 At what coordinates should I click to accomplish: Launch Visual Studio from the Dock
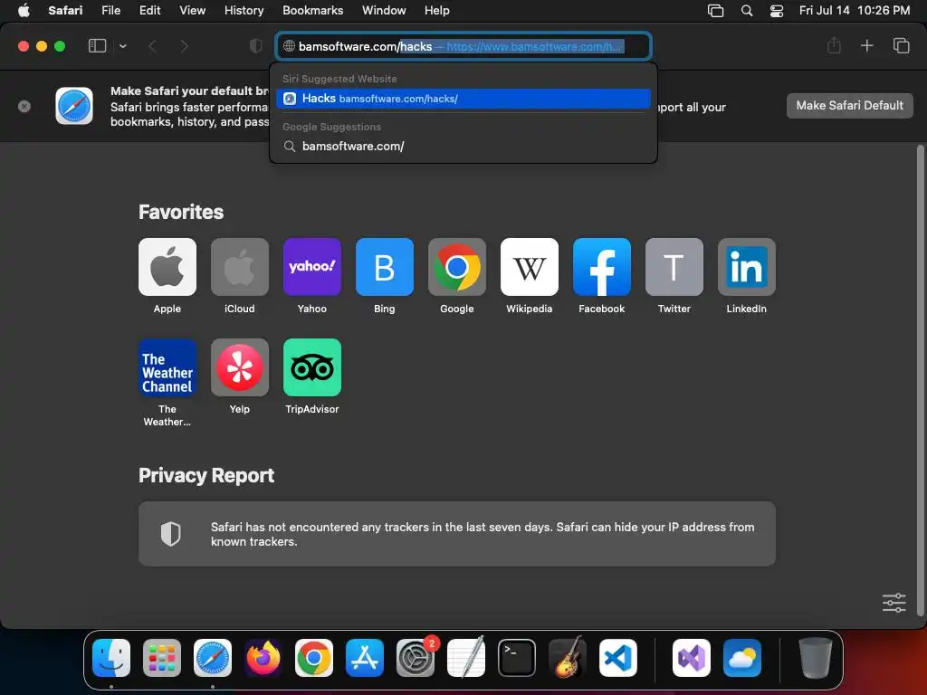(x=691, y=657)
